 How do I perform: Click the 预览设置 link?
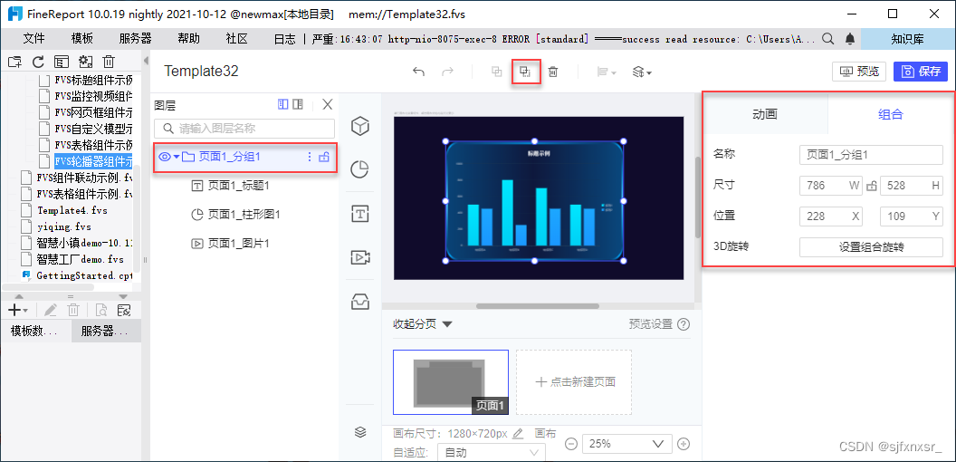point(651,324)
